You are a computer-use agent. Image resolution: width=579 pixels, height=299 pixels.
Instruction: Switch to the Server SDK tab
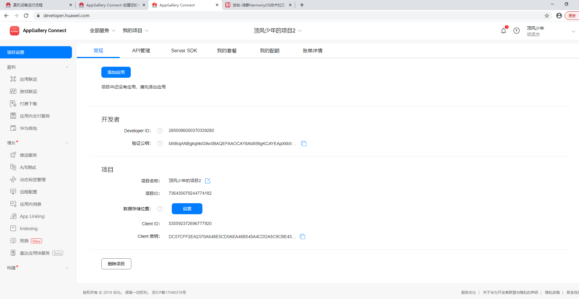point(184,51)
